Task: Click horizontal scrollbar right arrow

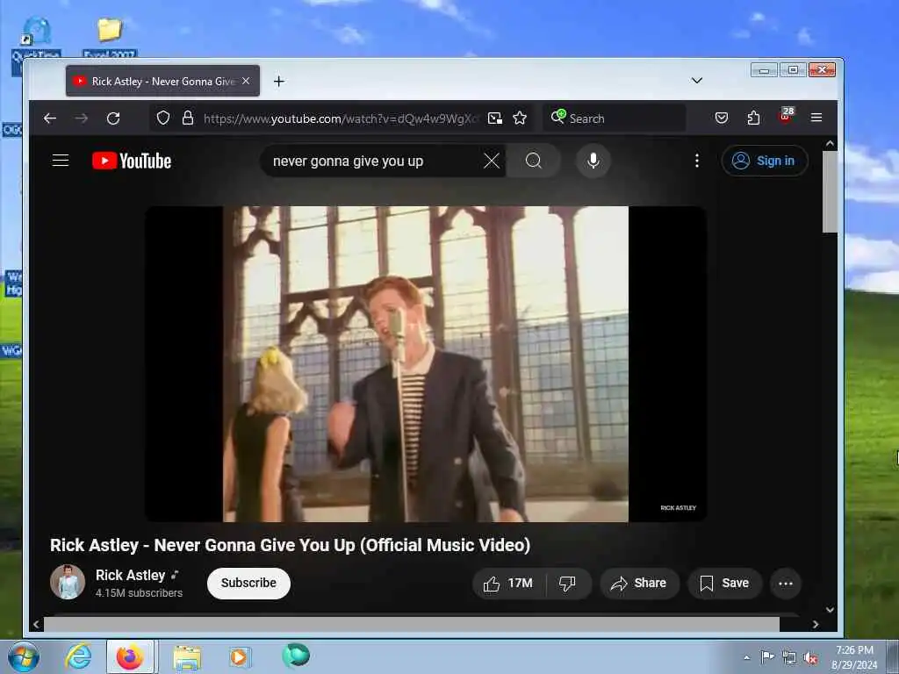Action: click(816, 624)
